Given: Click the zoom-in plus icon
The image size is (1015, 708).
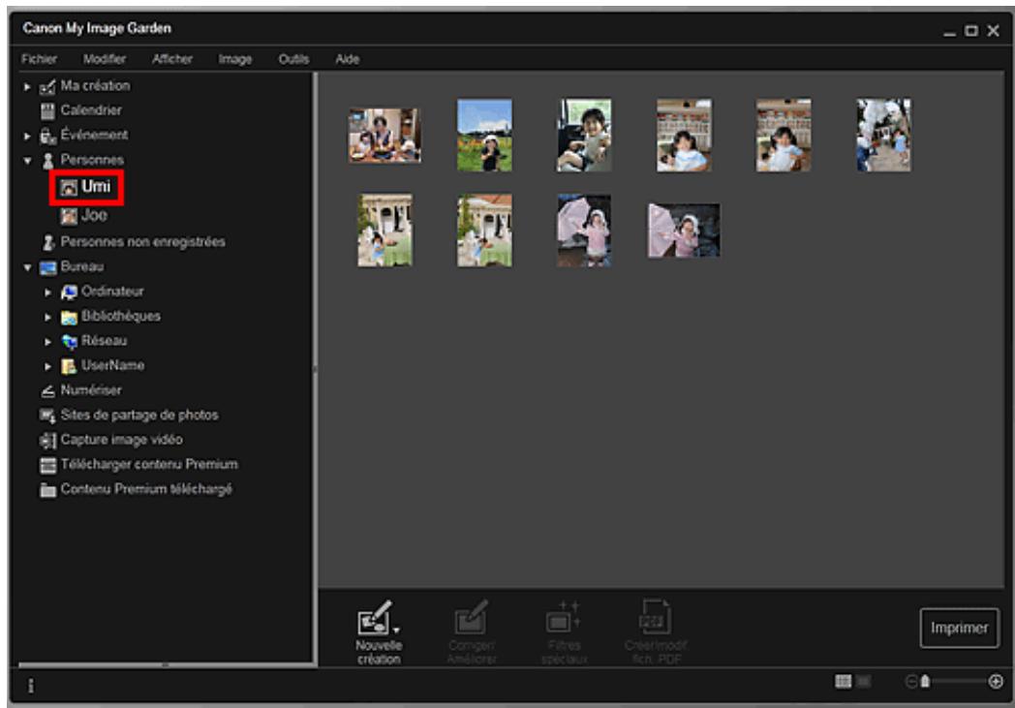Looking at the screenshot, I should click(x=995, y=682).
